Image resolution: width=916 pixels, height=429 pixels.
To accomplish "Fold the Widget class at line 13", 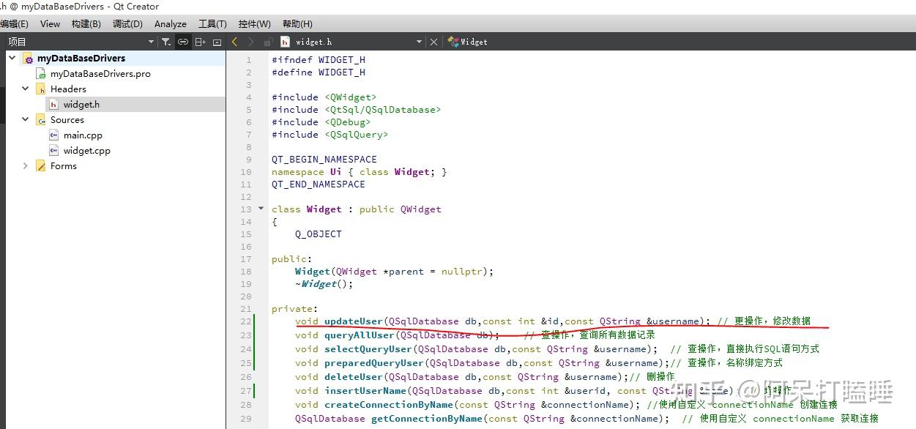I will click(261, 209).
